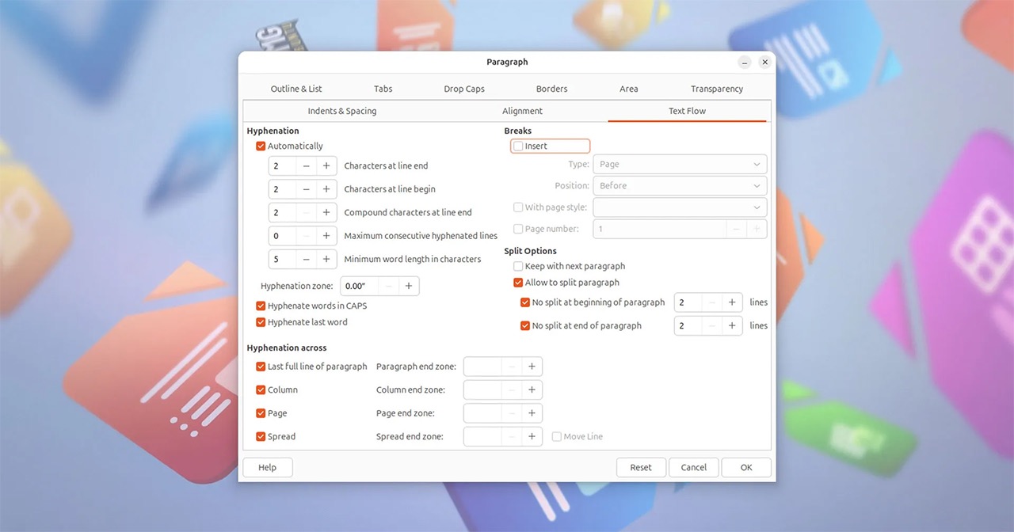Decrease no split at end lines

(711, 325)
